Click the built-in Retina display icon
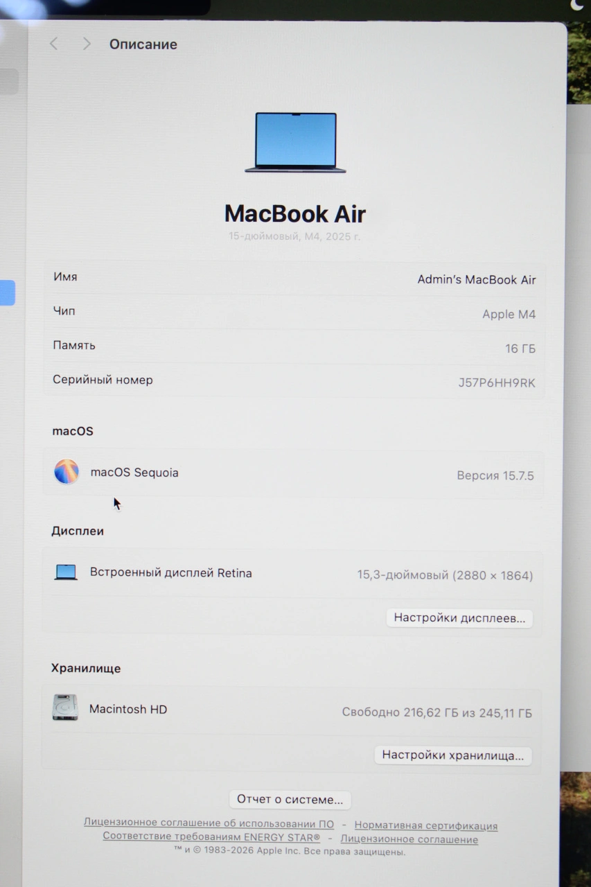Screen dimensions: 591x887 pos(66,572)
